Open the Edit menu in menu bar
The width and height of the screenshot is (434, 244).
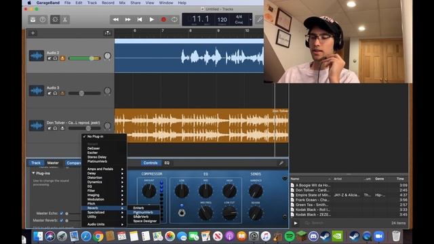79,3
